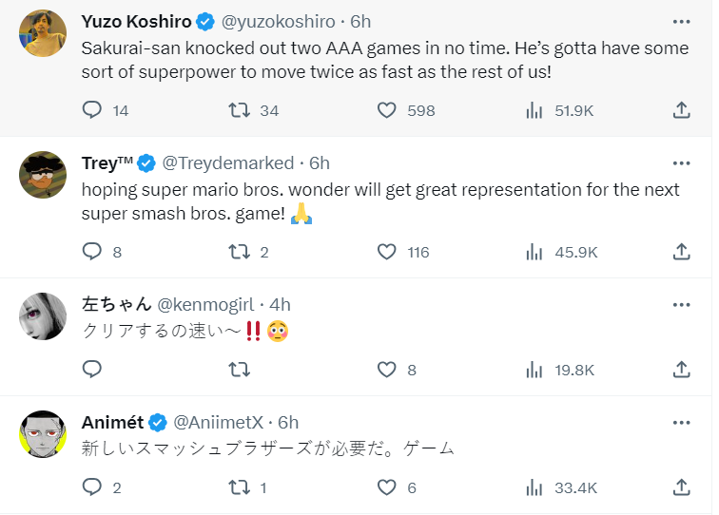View analytics for Trey's tweet

(x=534, y=252)
